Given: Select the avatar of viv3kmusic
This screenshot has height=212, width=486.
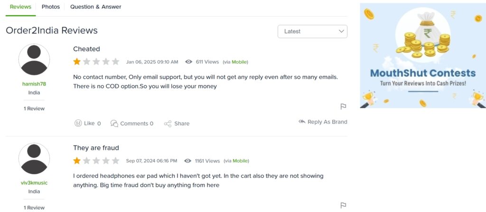Looking at the screenshot, I should [x=34, y=159].
